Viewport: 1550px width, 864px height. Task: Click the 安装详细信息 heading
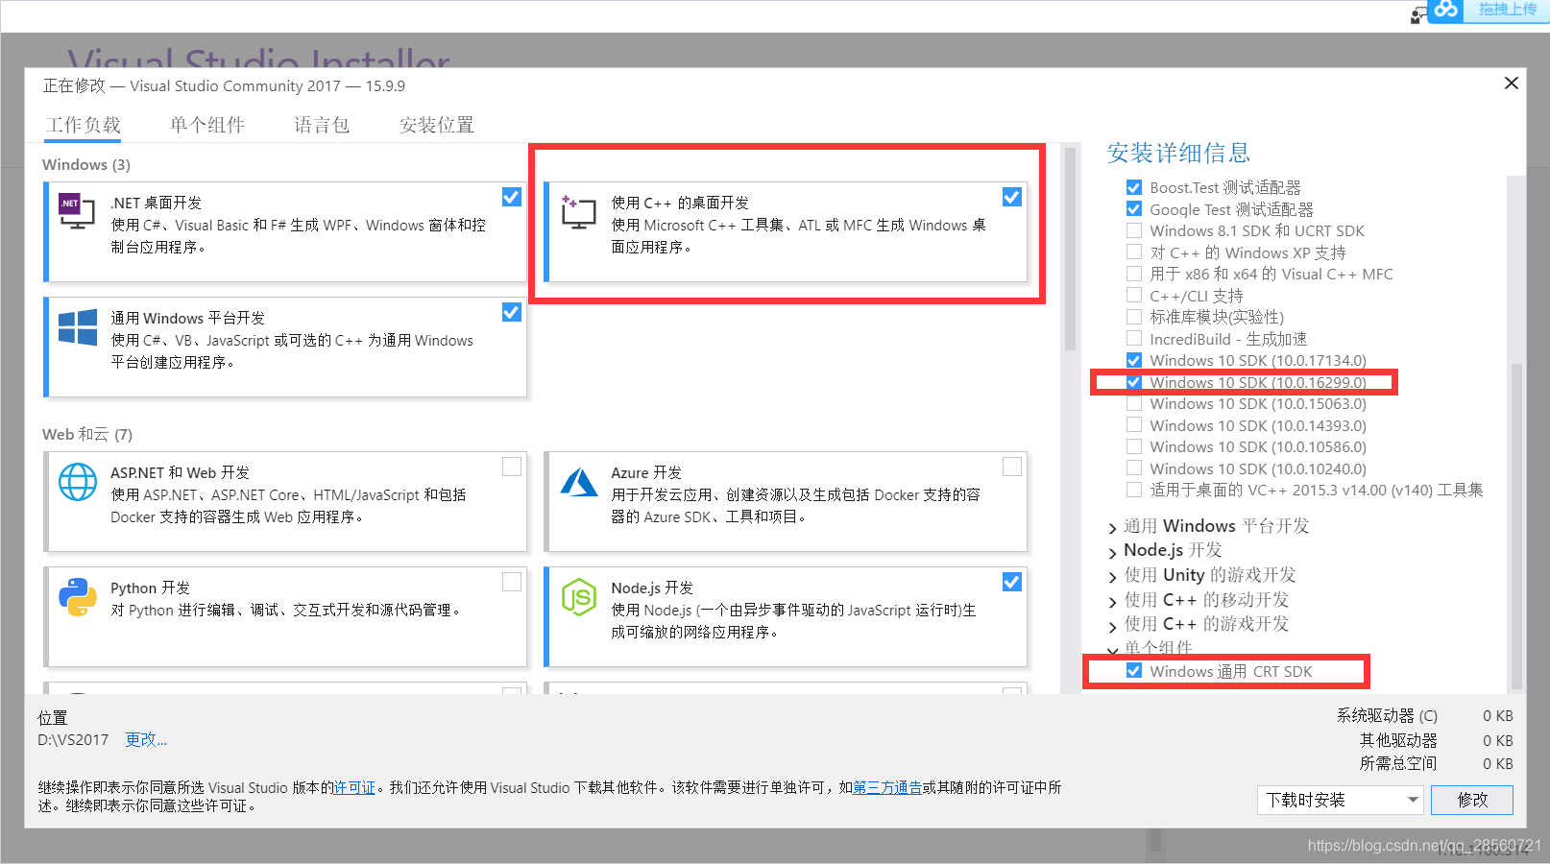[x=1178, y=153]
